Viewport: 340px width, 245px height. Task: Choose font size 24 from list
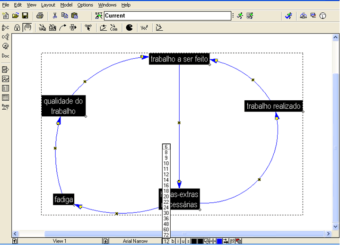[x=166, y=208]
